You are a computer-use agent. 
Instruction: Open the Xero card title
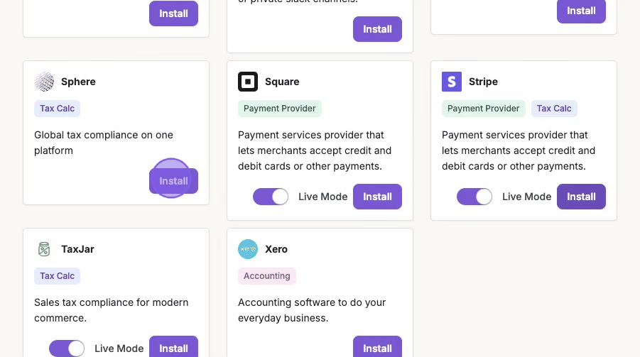(x=276, y=249)
